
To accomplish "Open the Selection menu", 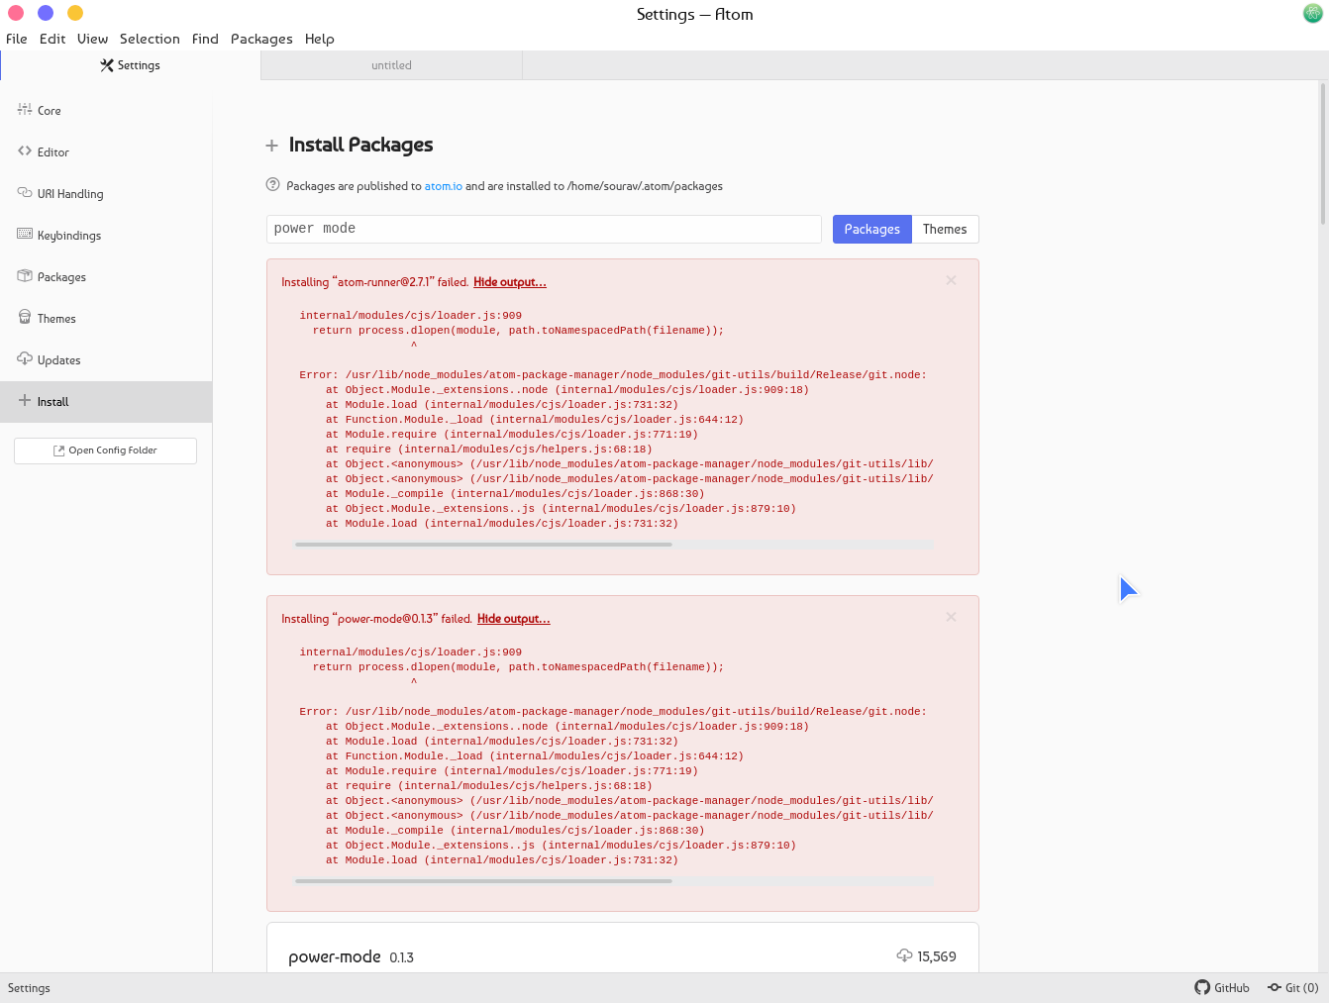I will click(x=150, y=39).
